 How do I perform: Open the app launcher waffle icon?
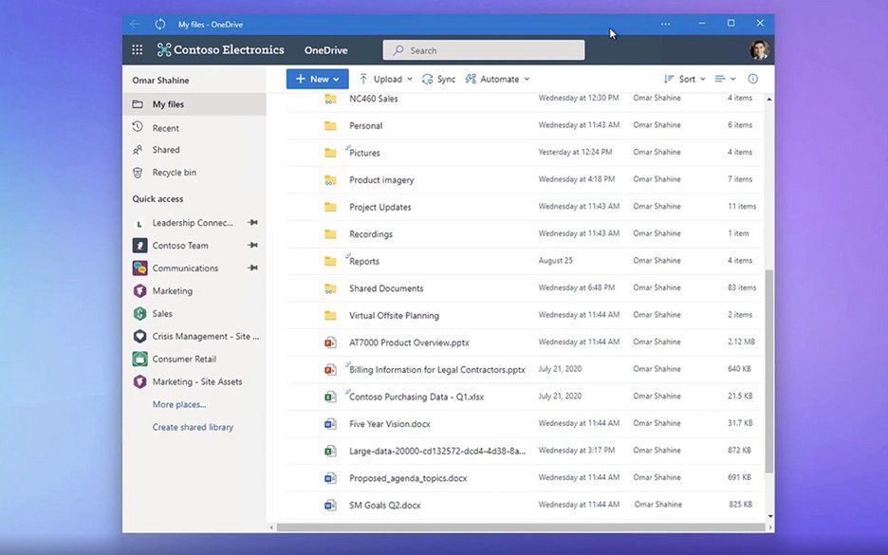tap(137, 49)
